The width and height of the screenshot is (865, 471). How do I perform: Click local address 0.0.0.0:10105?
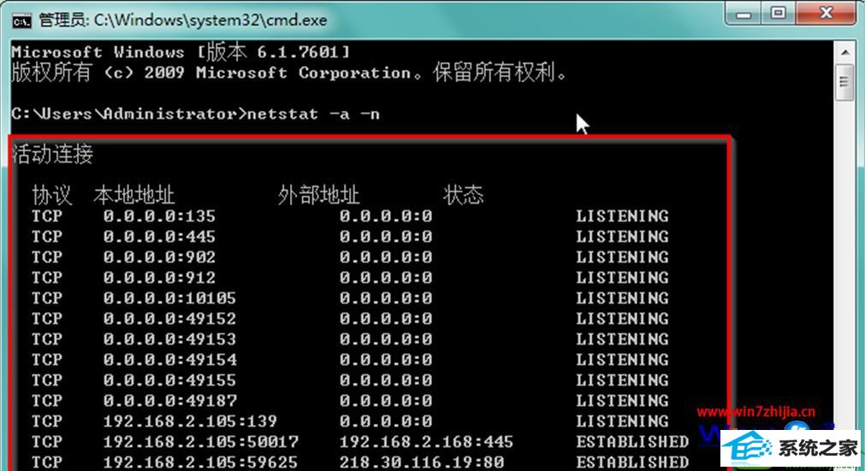tap(170, 298)
